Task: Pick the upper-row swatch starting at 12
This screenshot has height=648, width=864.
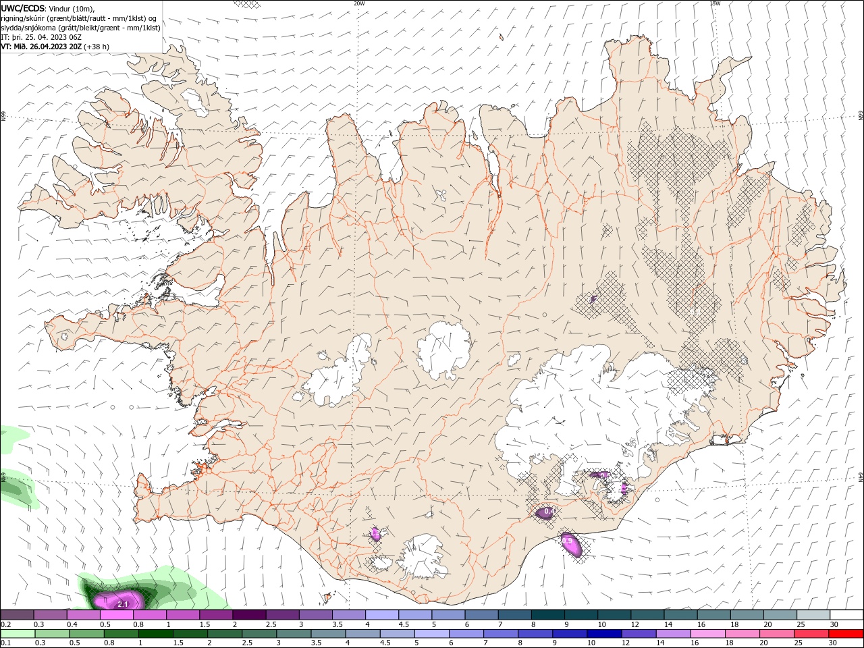Action: tap(646, 615)
